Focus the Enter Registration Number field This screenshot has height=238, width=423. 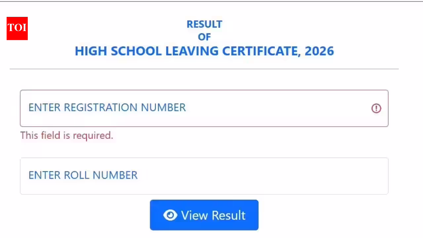[x=204, y=108]
